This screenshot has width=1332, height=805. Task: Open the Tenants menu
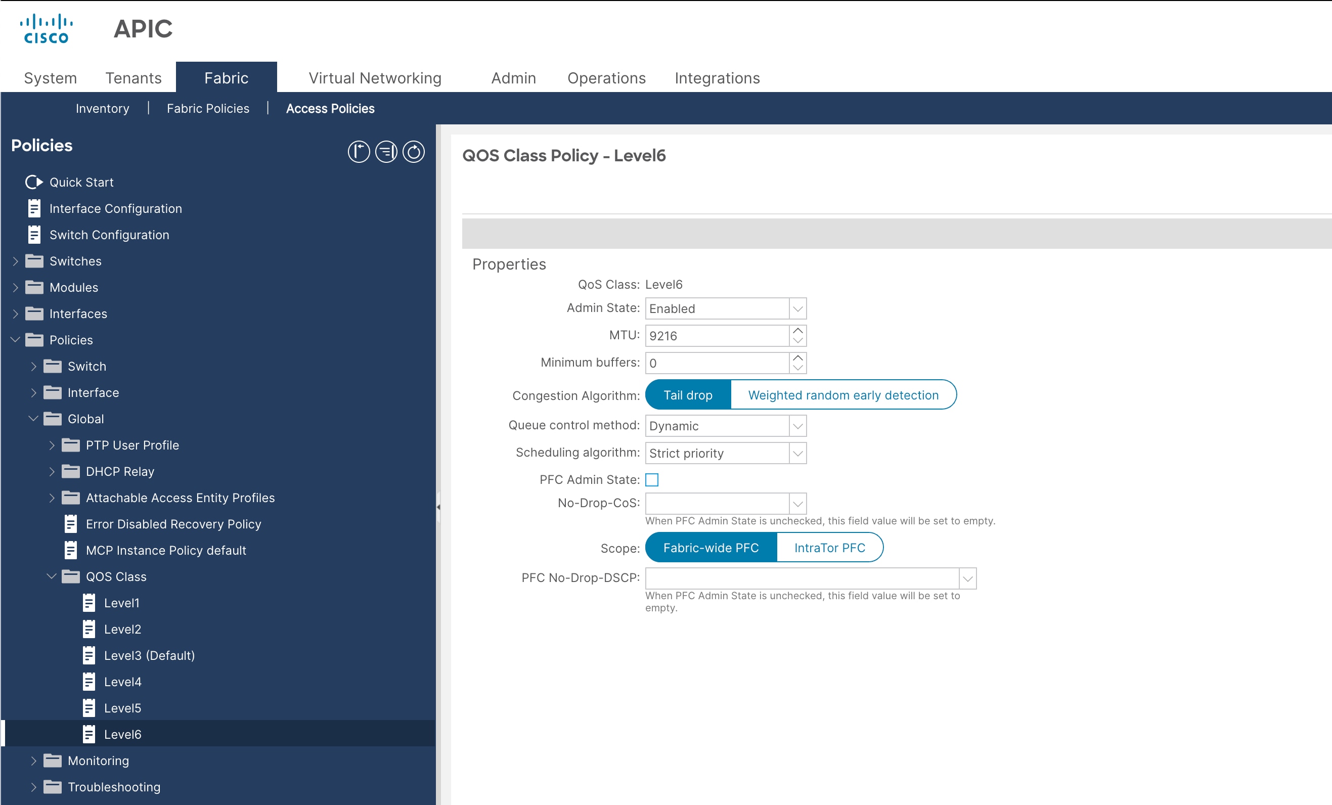point(133,77)
